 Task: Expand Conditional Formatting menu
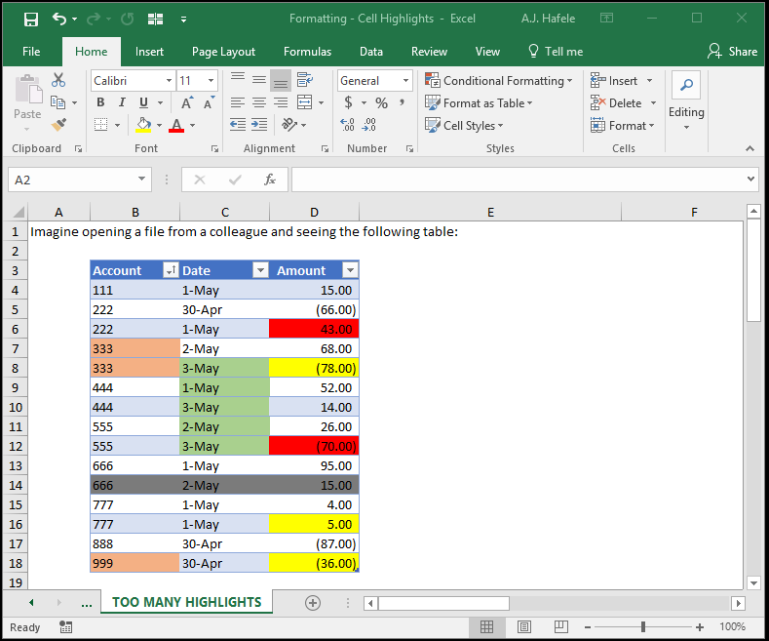click(x=498, y=81)
